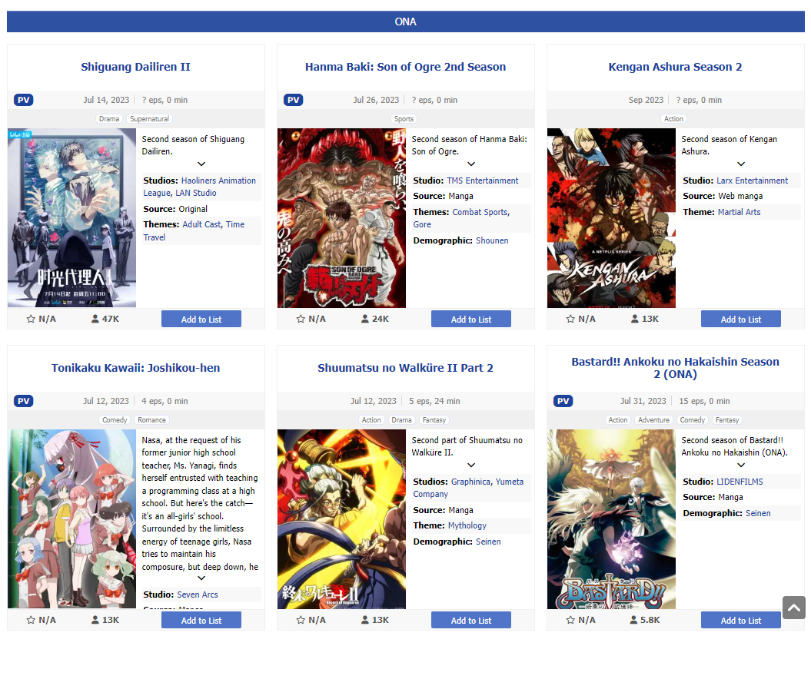Play PV for Shiguang Dailiren II
This screenshot has width=811, height=689.
[x=24, y=100]
